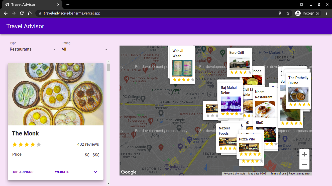Click the Report a map error link
332x186 pixels.
(299, 173)
